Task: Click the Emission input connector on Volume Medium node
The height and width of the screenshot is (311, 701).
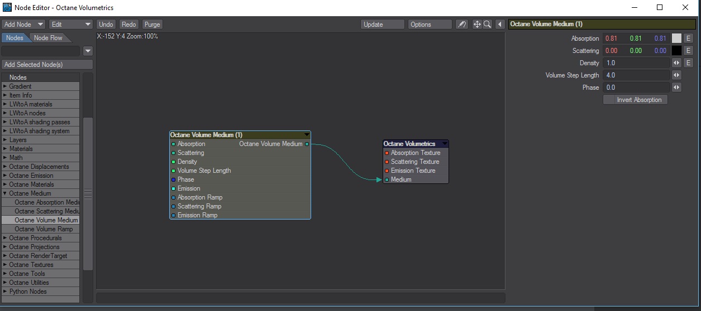Action: click(174, 188)
